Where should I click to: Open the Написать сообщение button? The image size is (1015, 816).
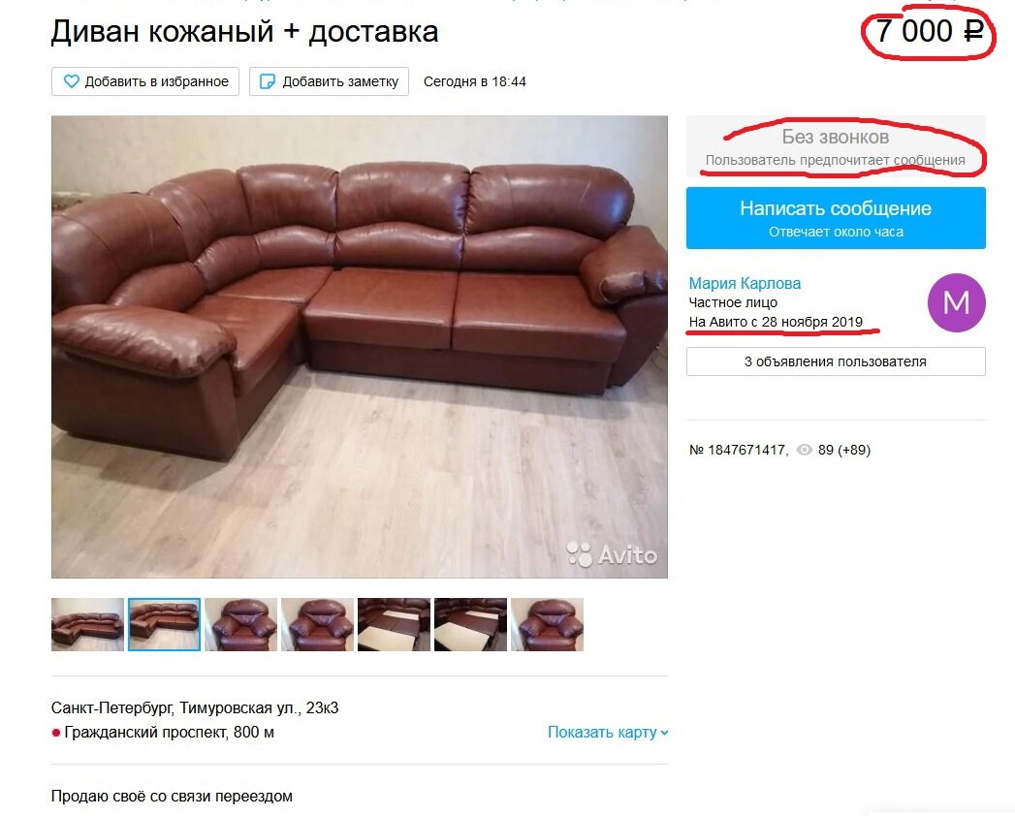click(836, 218)
